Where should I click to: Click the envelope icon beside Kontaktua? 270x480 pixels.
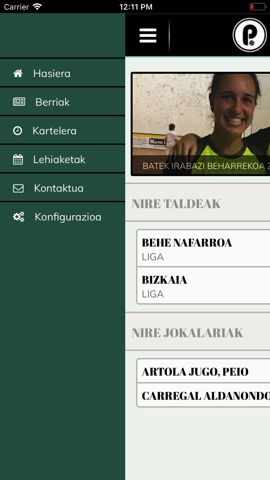18,188
